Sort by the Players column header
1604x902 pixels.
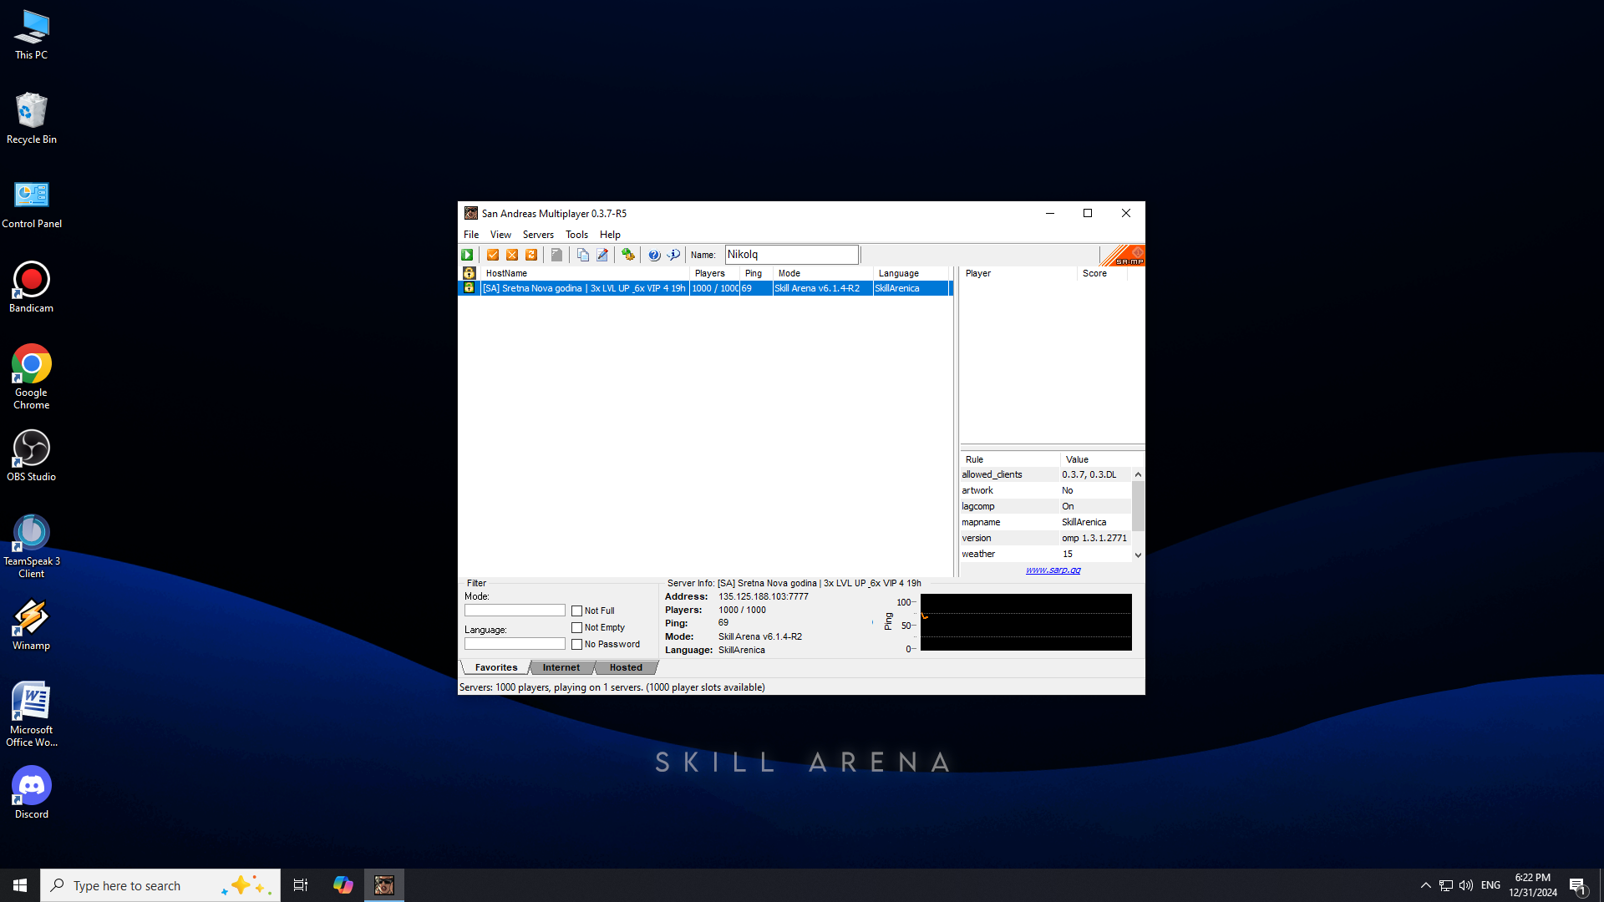tap(714, 273)
